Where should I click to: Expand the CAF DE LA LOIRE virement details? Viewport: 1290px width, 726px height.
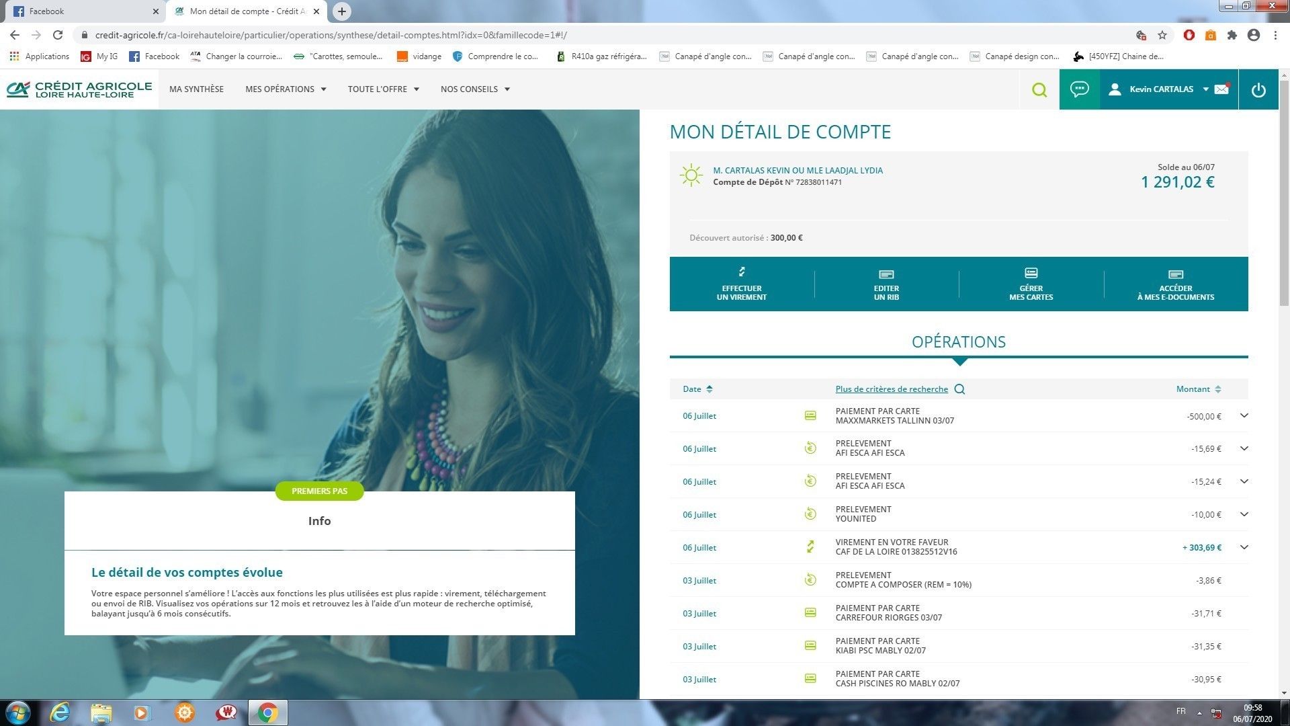(1244, 547)
